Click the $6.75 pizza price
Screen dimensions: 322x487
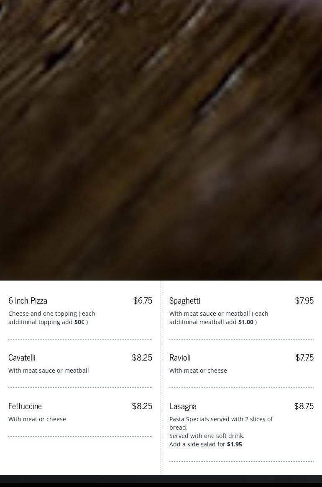coord(143,301)
